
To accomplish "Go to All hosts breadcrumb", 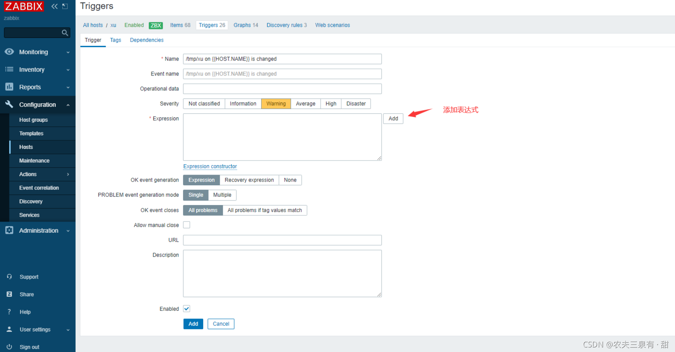I will (x=93, y=25).
